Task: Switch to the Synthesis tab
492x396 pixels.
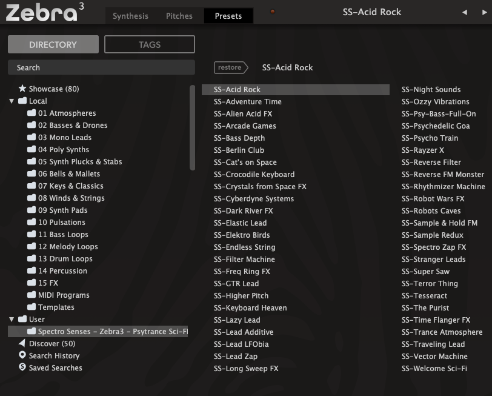Action: pos(130,16)
